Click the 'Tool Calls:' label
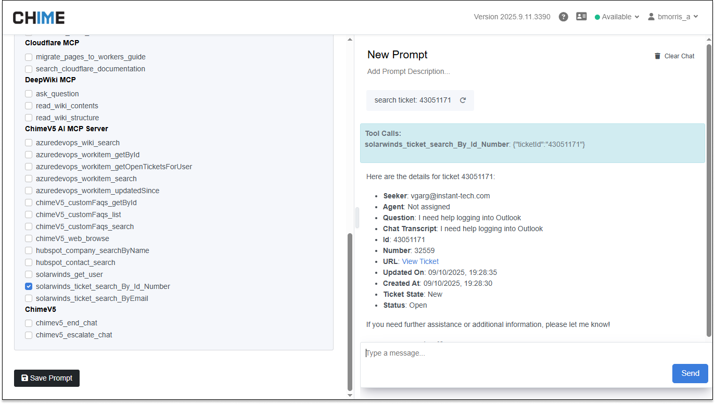715x404 pixels. (x=383, y=133)
